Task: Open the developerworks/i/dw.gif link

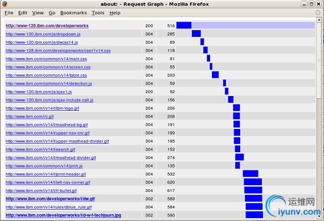Action: 50,199
